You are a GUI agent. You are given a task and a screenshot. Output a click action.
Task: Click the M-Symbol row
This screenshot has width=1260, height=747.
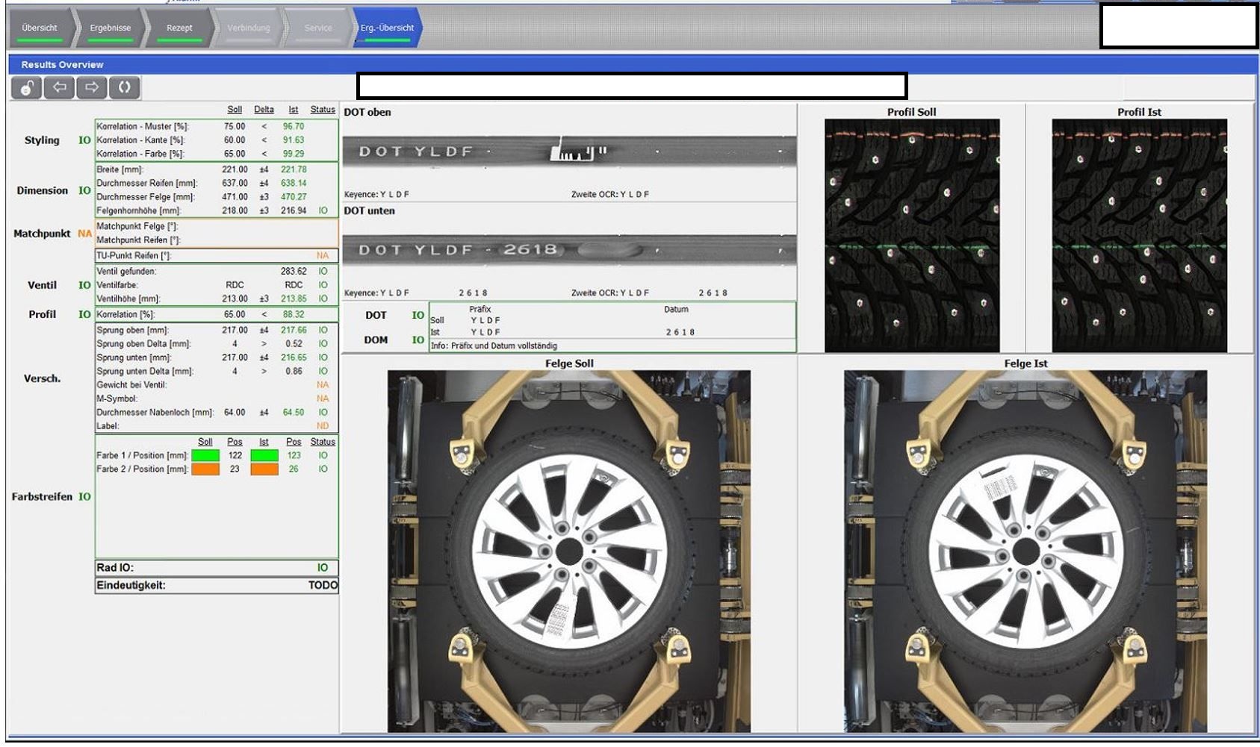point(217,399)
